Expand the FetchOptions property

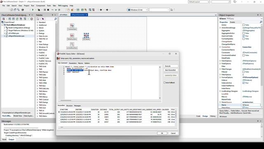pos(220,61)
